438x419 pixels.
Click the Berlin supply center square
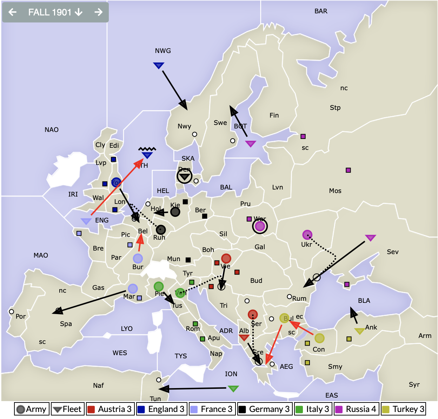[205, 216]
